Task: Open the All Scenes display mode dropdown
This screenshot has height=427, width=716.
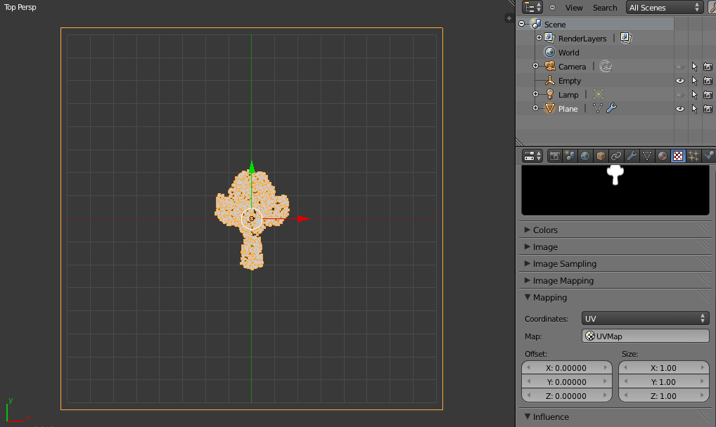Action: click(x=665, y=7)
